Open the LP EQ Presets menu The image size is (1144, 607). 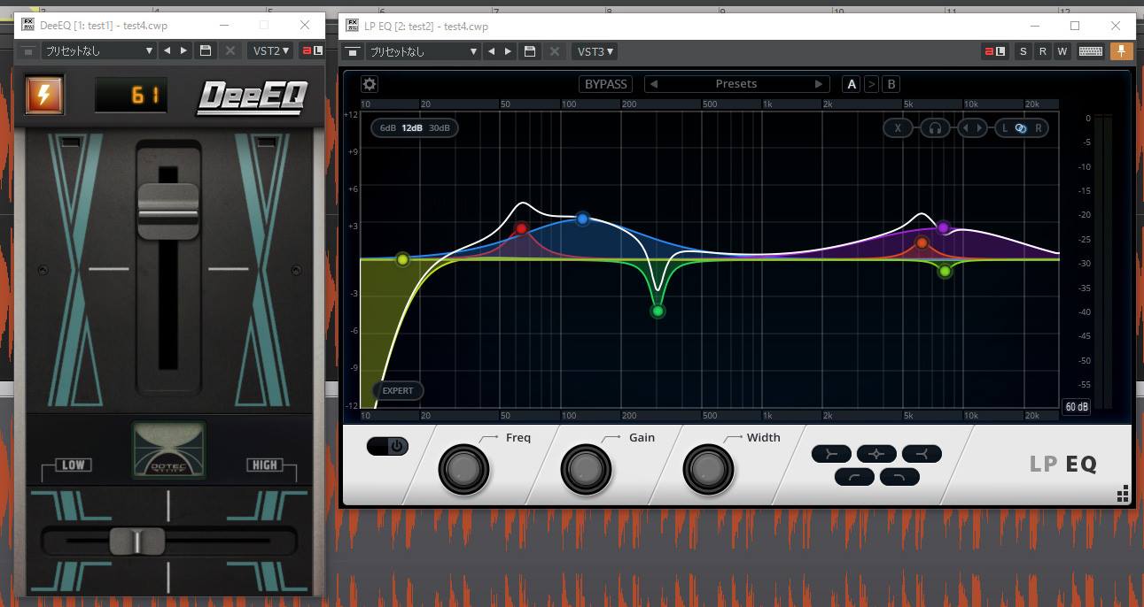[x=736, y=84]
